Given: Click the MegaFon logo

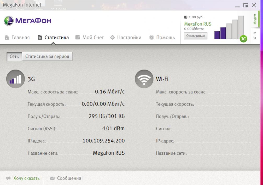Looking at the screenshot, I should click(27, 21).
